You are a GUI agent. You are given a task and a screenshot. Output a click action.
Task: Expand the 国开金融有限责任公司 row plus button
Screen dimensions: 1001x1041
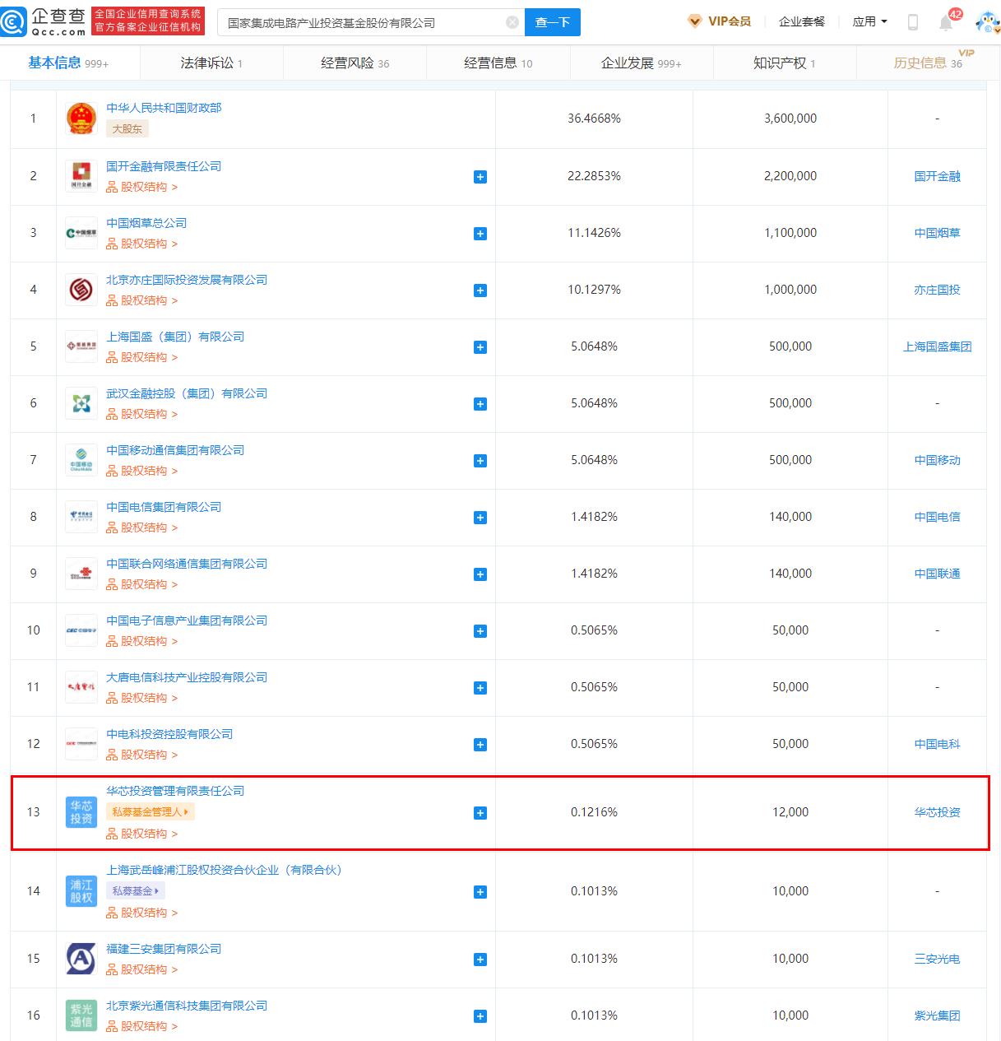coord(480,177)
